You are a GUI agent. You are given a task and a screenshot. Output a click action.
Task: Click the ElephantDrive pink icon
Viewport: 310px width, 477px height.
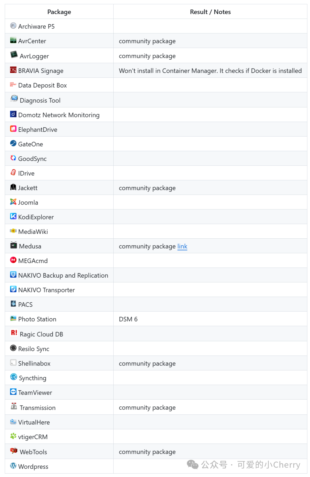click(13, 129)
